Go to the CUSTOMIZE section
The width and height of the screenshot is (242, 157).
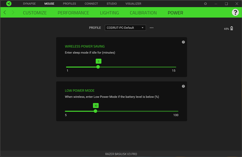(35, 13)
